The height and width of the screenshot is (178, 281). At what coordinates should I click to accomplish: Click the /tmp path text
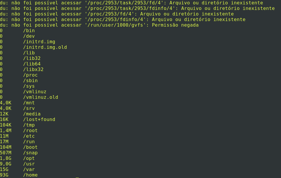coord(29,125)
